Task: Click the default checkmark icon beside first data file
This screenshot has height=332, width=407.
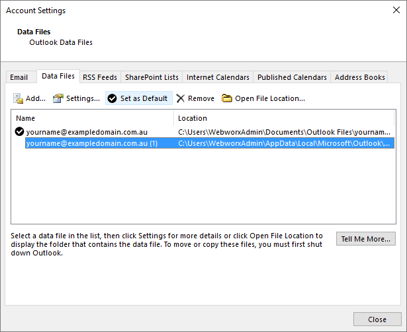Action: pyautogui.click(x=19, y=132)
